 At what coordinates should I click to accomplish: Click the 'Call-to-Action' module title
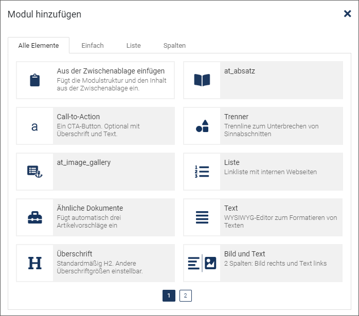(x=78, y=117)
